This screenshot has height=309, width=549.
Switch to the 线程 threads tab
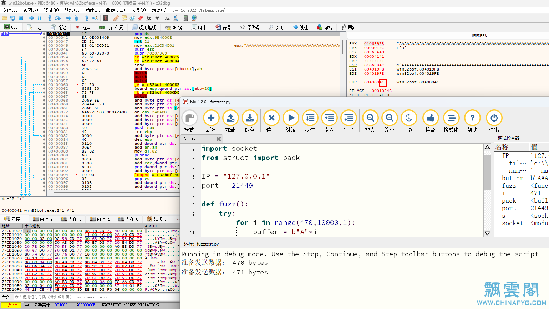click(300, 27)
